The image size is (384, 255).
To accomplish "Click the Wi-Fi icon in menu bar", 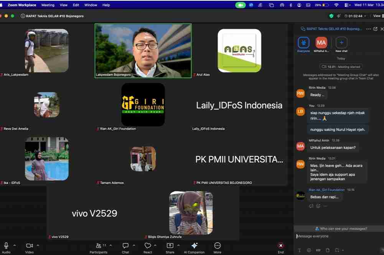I will [x=336, y=5].
